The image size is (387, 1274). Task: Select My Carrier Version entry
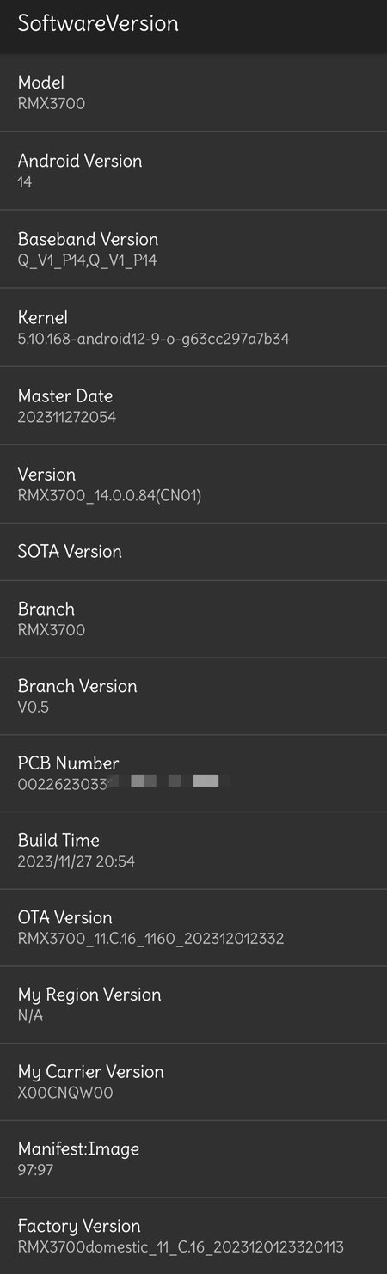193,1082
